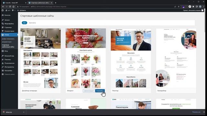
Task: Select the 'Все' filter pill
Action: point(25,23)
